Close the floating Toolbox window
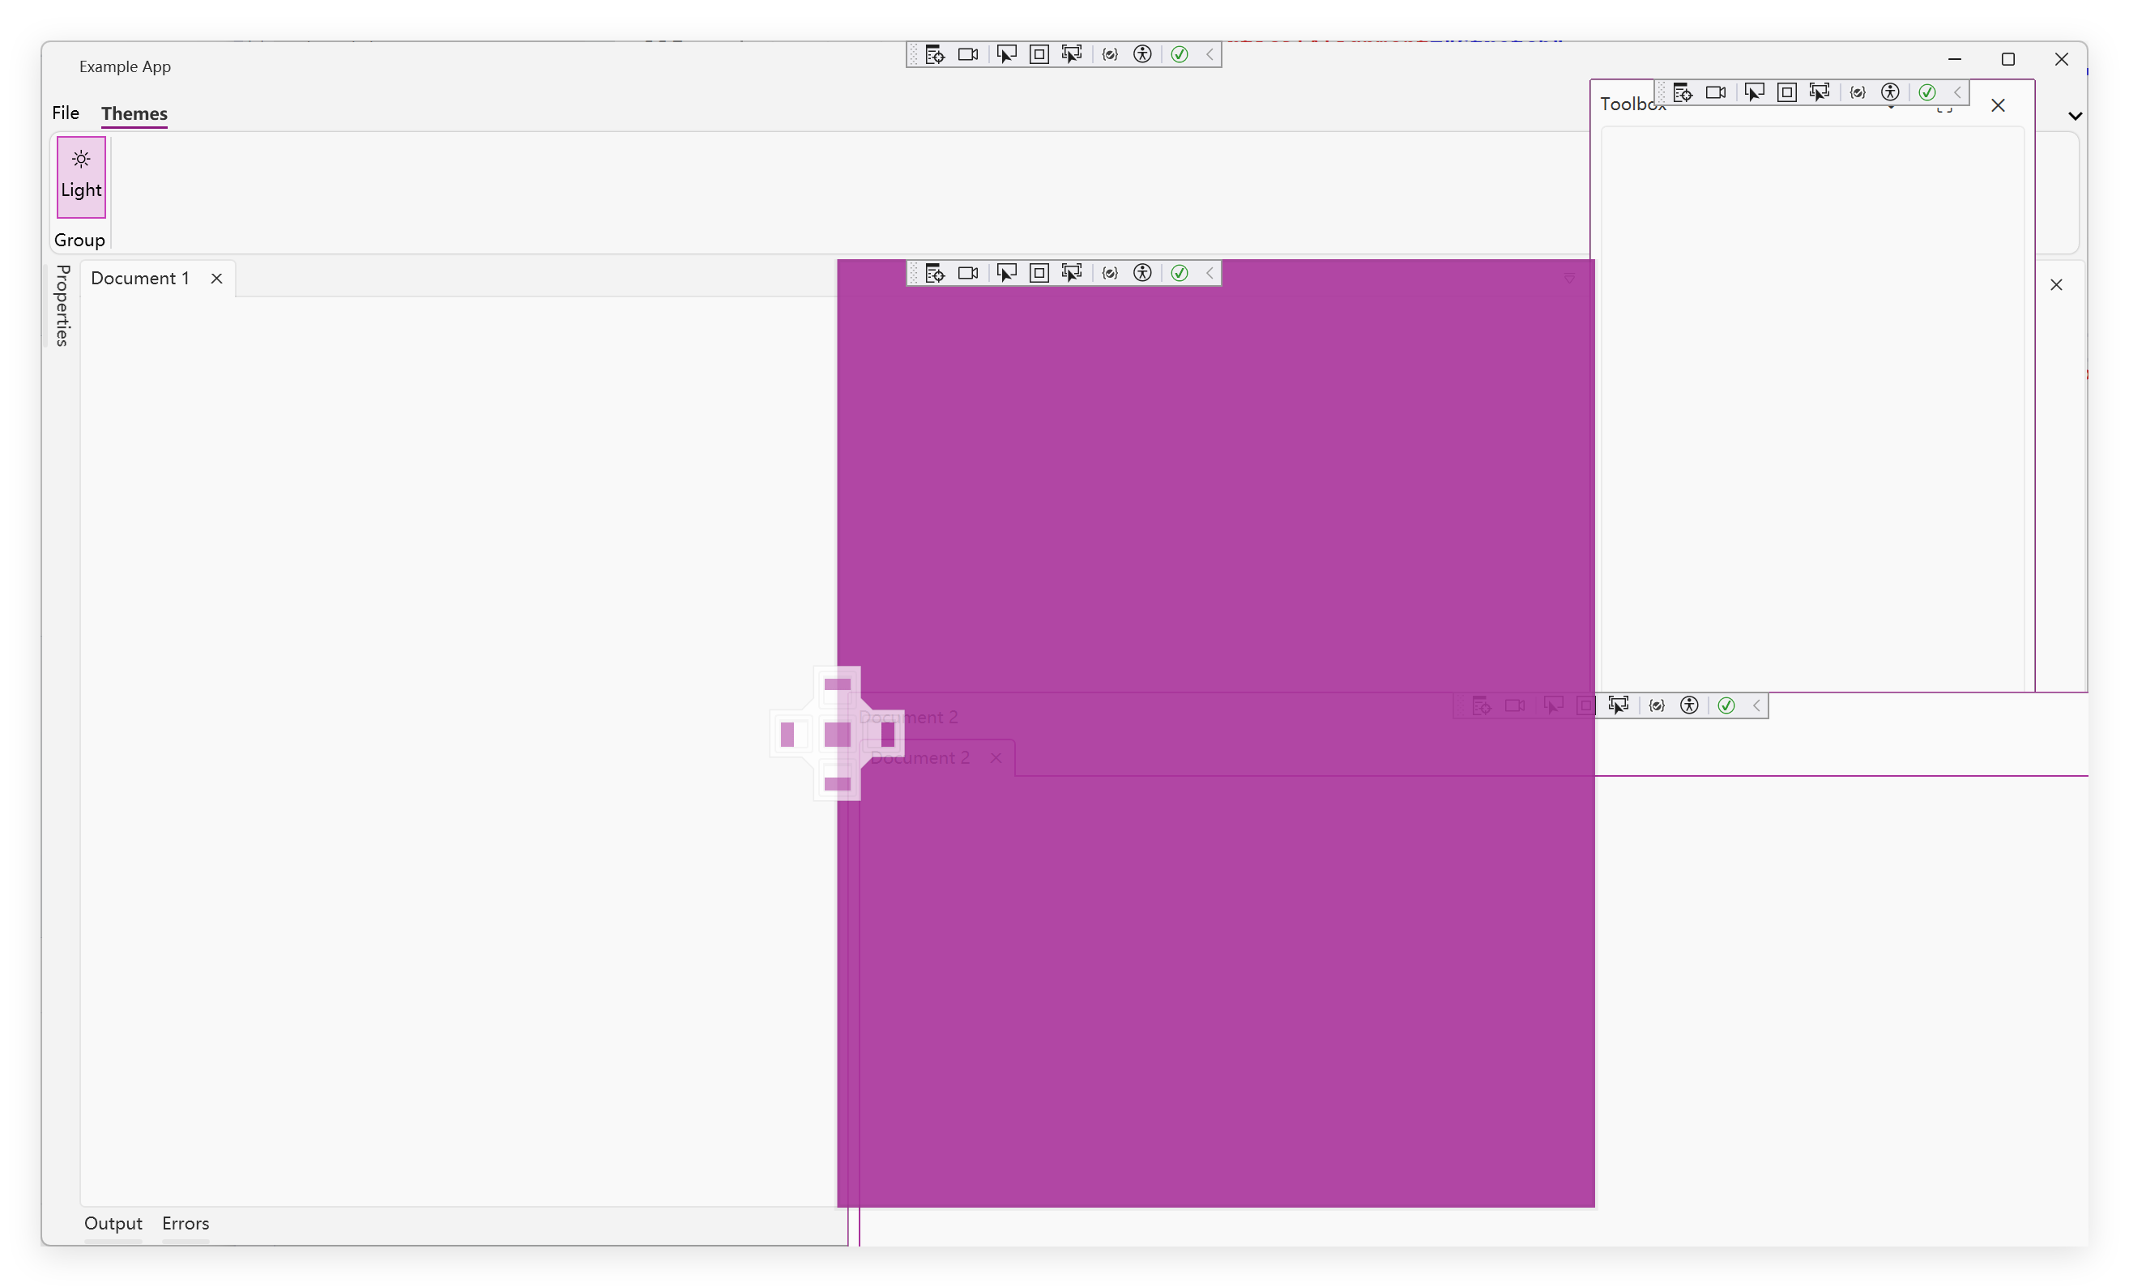Viewport: 2129px width, 1287px height. (1998, 105)
